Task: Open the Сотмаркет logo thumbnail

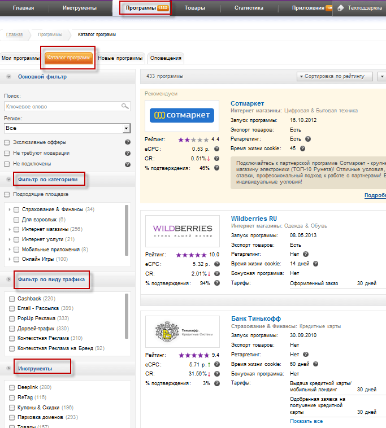Action: click(182, 116)
